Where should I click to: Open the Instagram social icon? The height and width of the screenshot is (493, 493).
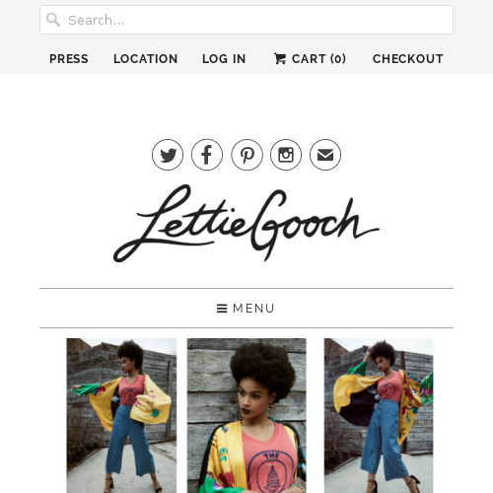286,155
